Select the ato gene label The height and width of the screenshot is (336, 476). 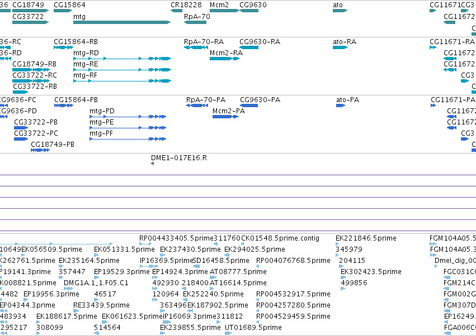(338, 5)
